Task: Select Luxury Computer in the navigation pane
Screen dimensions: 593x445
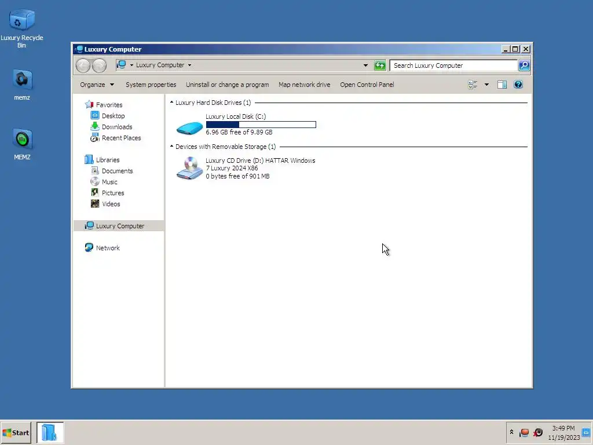Action: tap(119, 226)
